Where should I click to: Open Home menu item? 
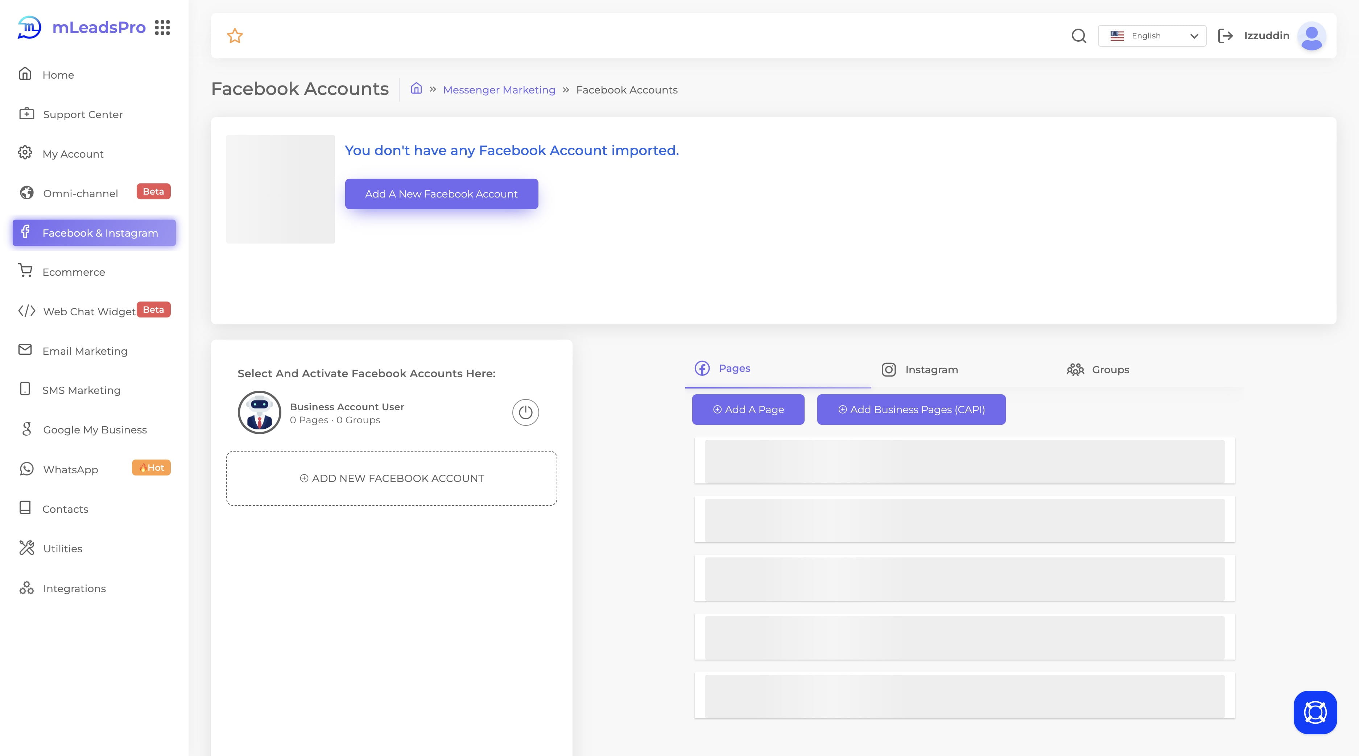(94, 75)
